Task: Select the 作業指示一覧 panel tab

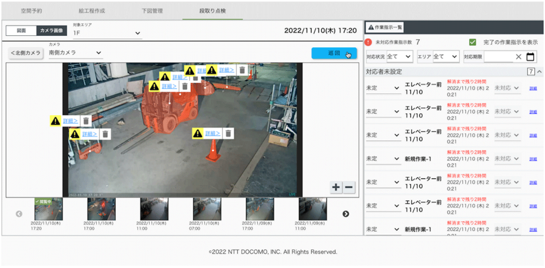Action: pos(386,27)
